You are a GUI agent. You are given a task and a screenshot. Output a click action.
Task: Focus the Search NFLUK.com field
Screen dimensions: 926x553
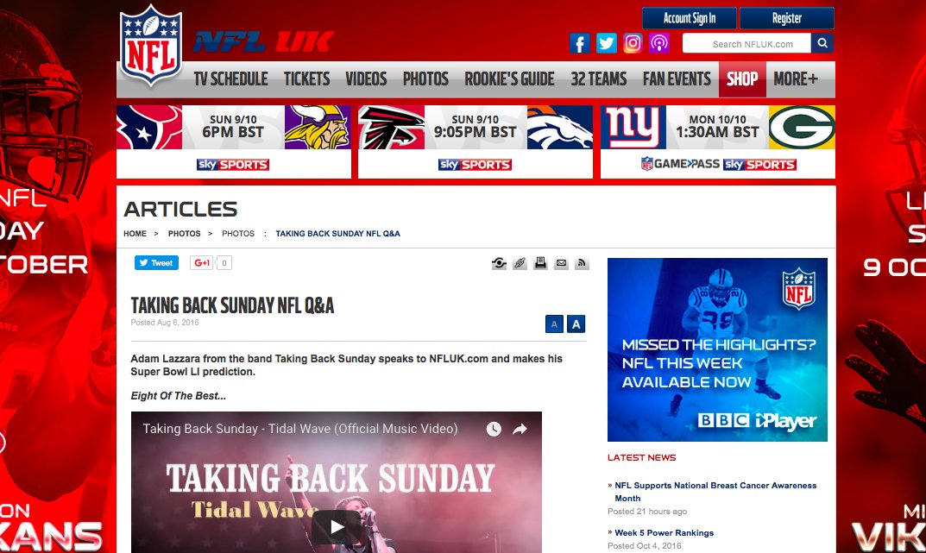click(746, 43)
